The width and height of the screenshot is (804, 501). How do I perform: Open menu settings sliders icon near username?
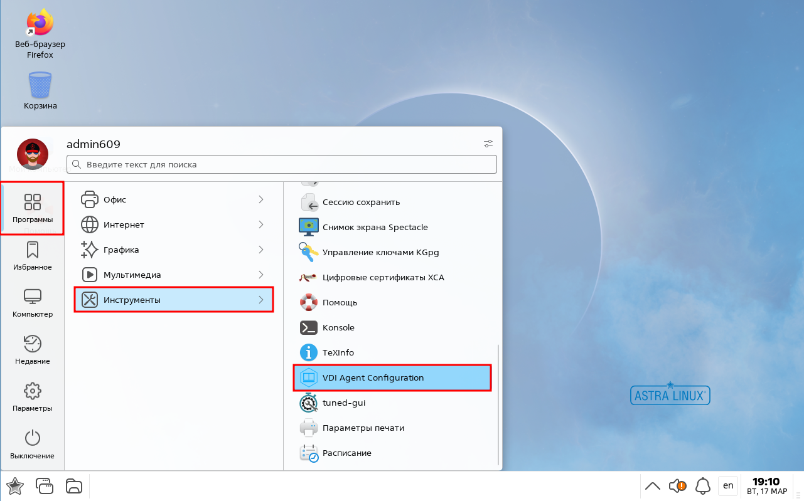coord(488,144)
